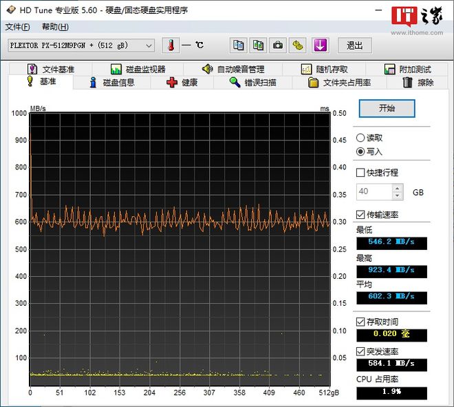Open the 附加测试 tab
Viewport: 454px width, 407px height.
coord(408,70)
